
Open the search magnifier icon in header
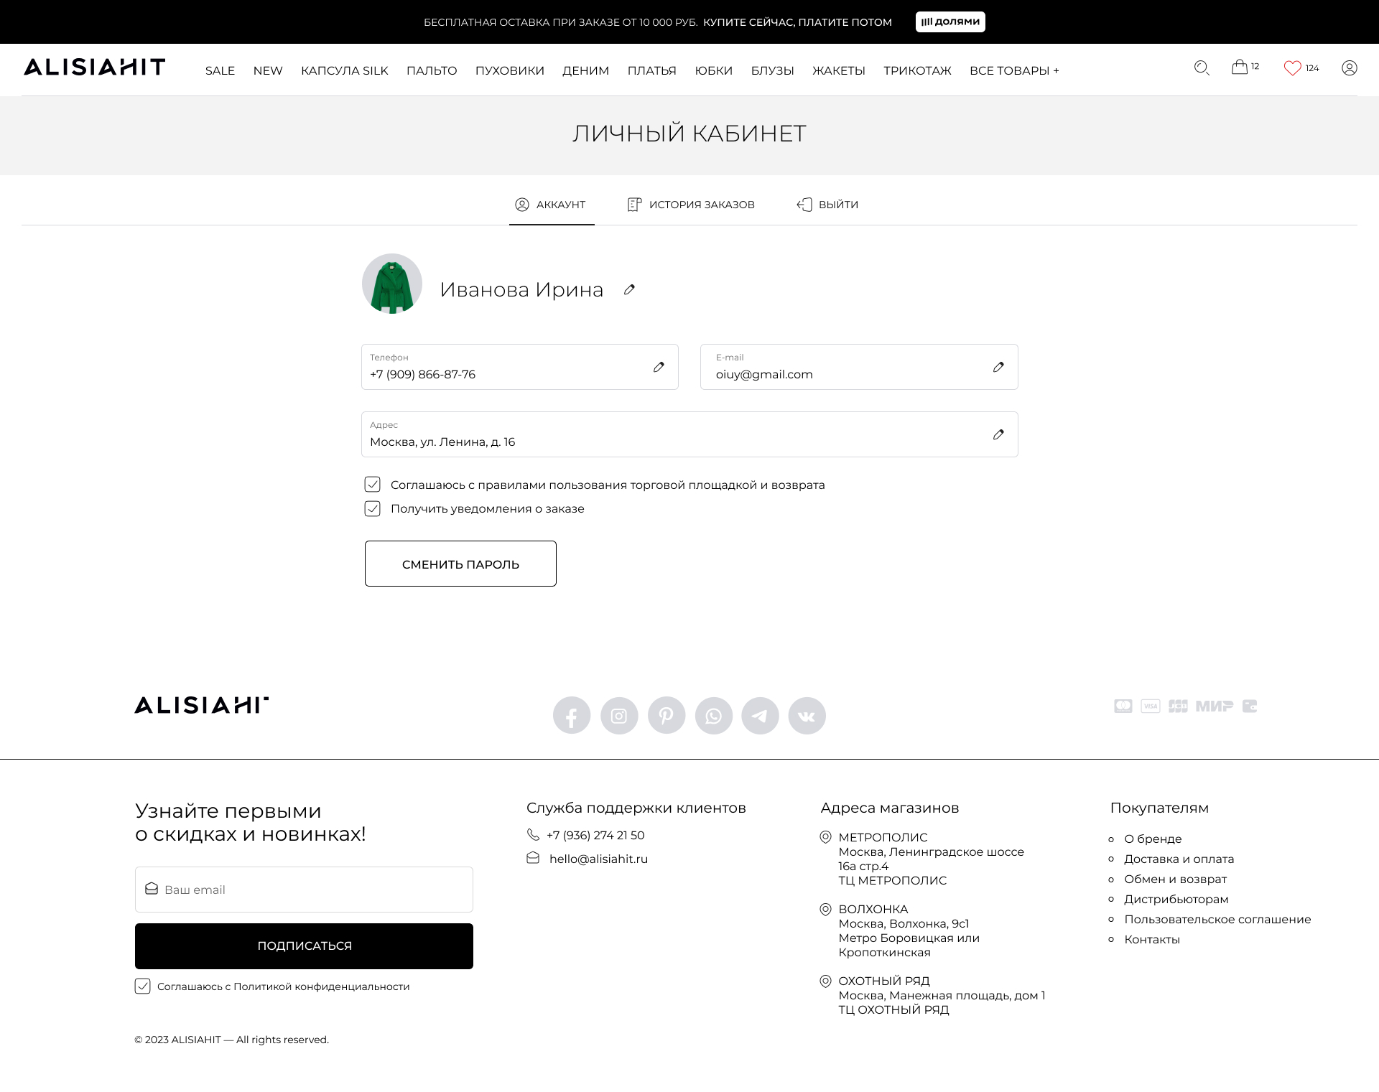1202,68
